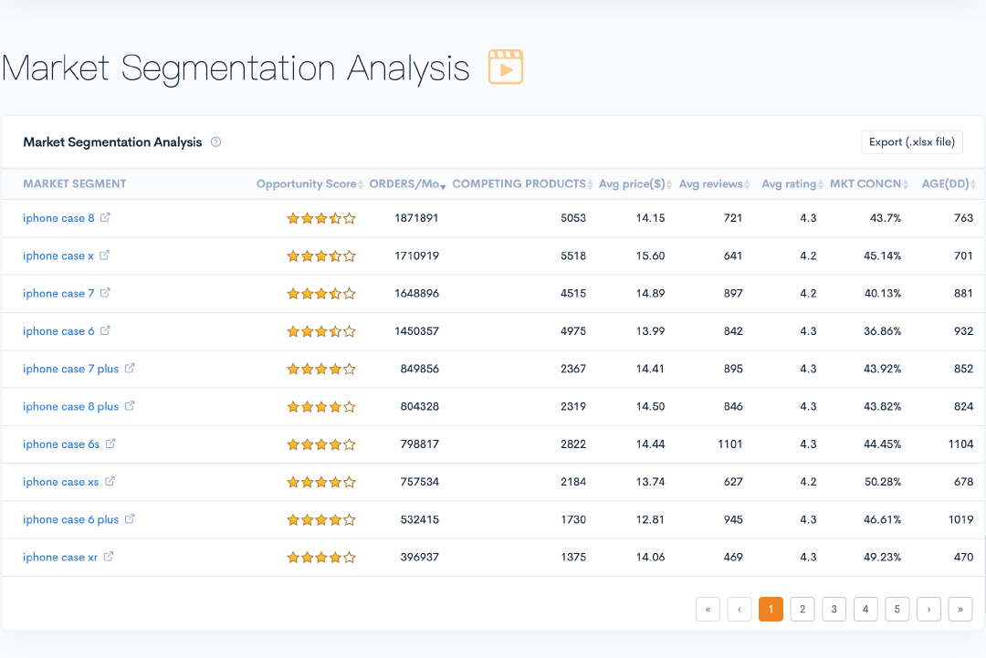Select page 5 in pagination
This screenshot has height=658, width=986.
tap(897, 609)
